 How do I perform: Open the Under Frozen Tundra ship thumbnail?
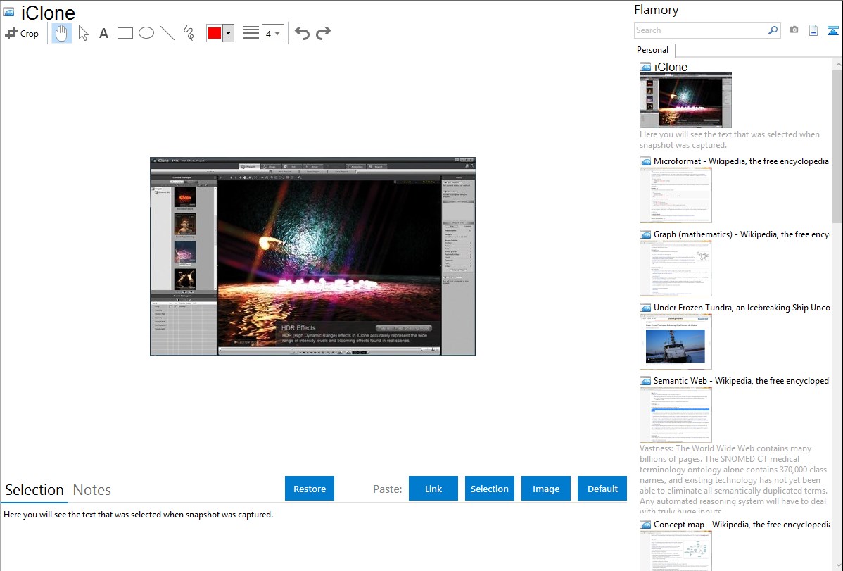pyautogui.click(x=676, y=341)
